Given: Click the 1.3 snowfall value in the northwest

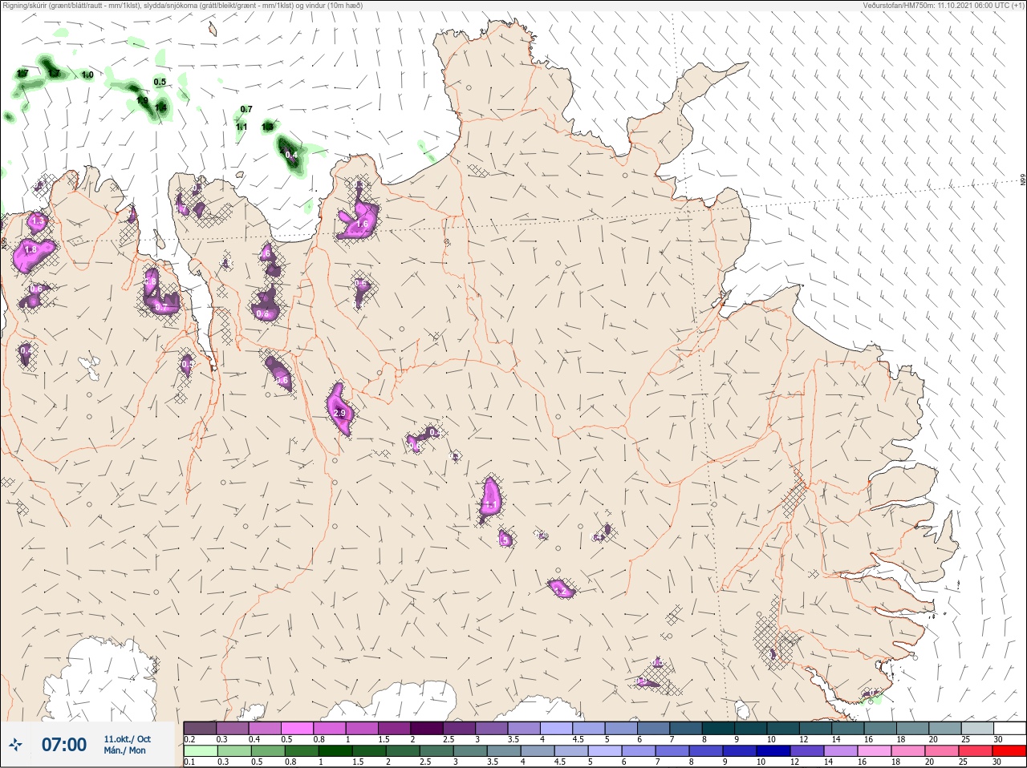Looking at the screenshot, I should [37, 220].
